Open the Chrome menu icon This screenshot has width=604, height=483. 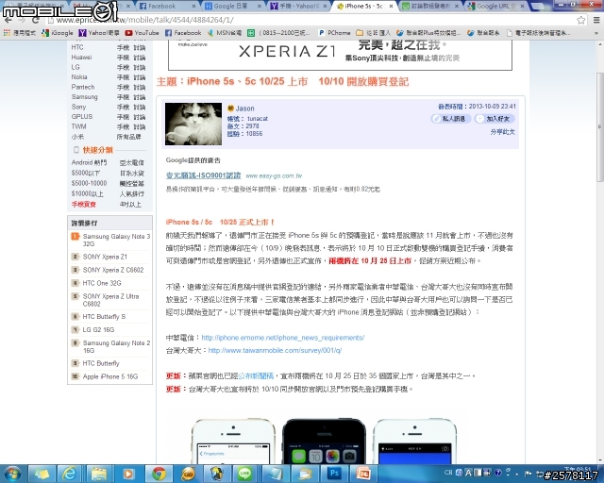[x=596, y=20]
